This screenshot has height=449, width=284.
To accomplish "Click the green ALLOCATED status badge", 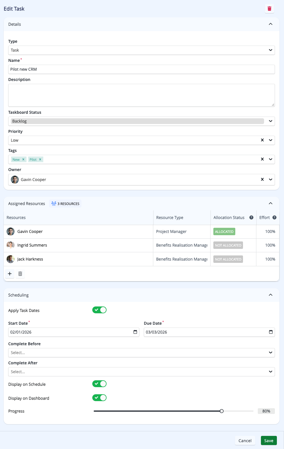I will pos(224,231).
